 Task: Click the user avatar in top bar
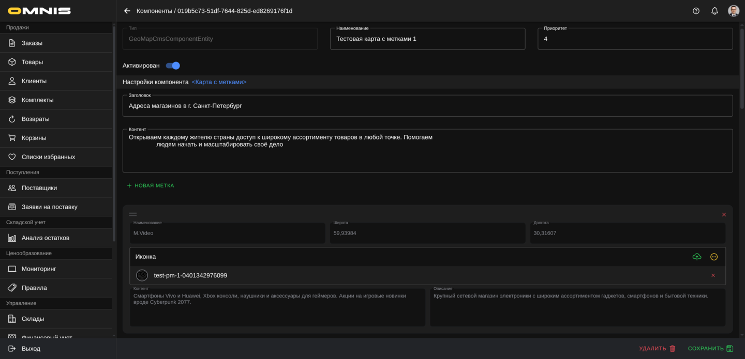tap(733, 11)
